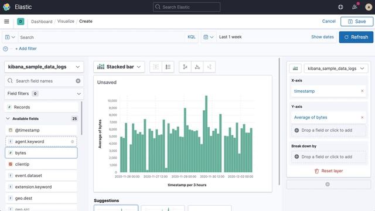375x211 pixels.
Task: Go to Dashboard breadcrumb
Action: click(x=42, y=22)
